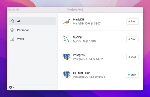Viewport: 150px width, 97px height.
Task: Click the MySQL server name
Action: [77, 37]
